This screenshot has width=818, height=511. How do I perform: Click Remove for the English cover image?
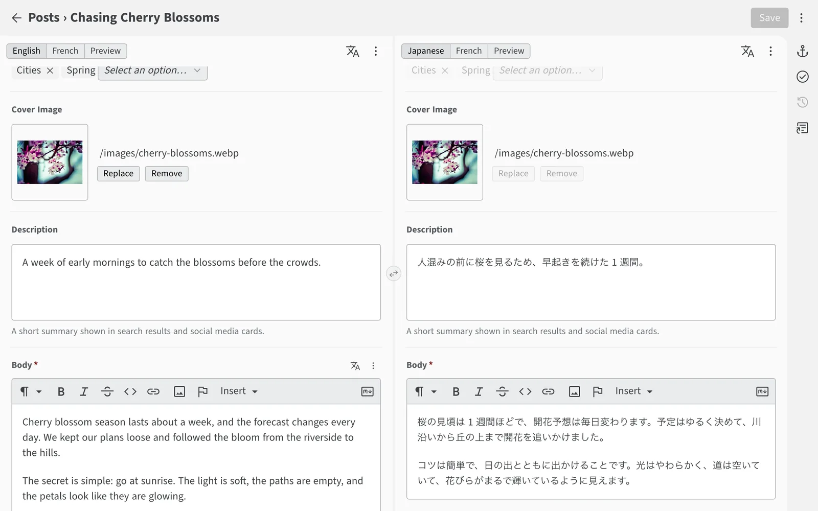(167, 174)
